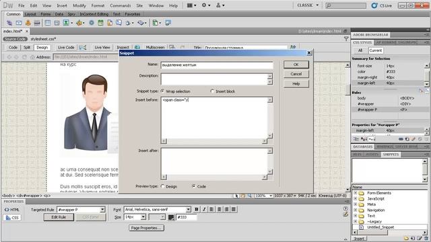Toggle Live View mode
Screen dimensions: 431x242
pyautogui.click(x=102, y=48)
